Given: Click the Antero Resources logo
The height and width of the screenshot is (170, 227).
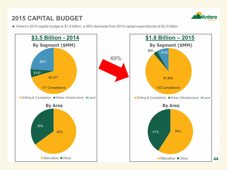Looking at the screenshot, I should (x=205, y=17).
